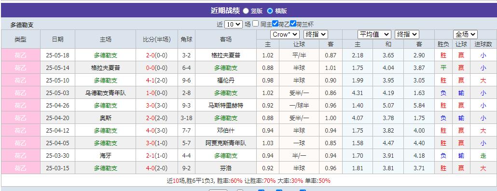The width and height of the screenshot is (497, 191).
Task: Click corner count 2-8
Action: (x=186, y=93)
